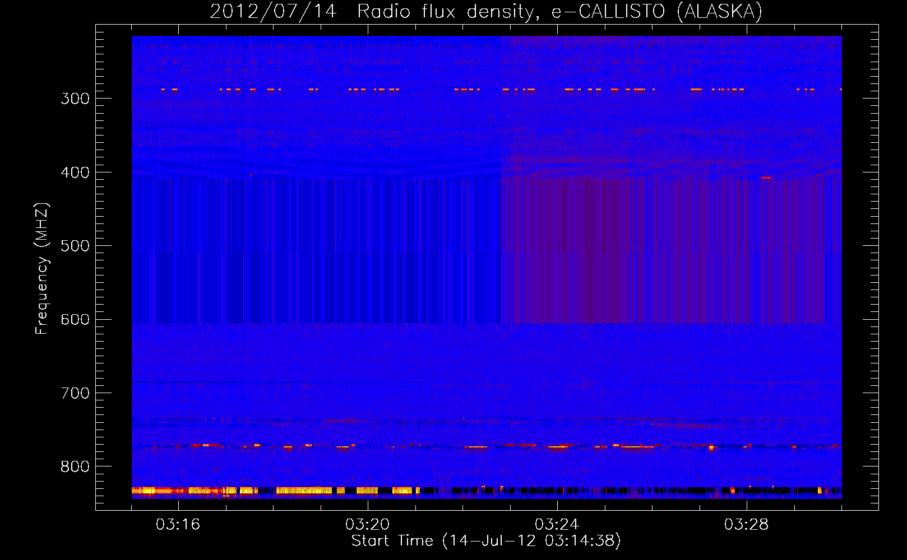Viewport: 907px width, 560px height.
Task: Click the date '2012/07/14' in the title
Action: (273, 11)
